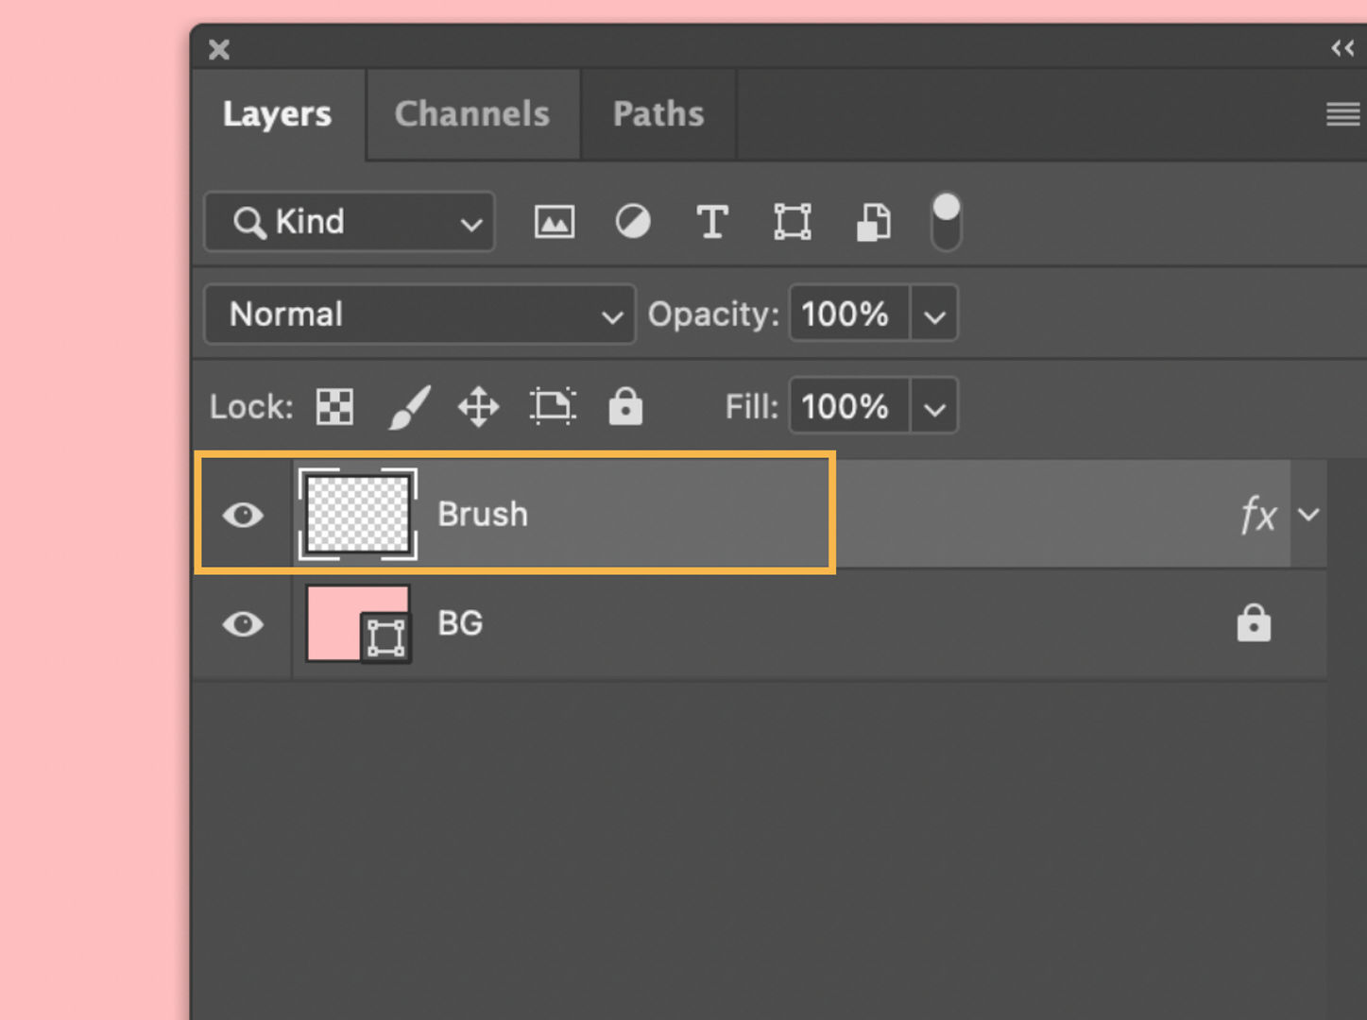Expand the Opacity dropdown arrow
The width and height of the screenshot is (1367, 1020).
934,314
